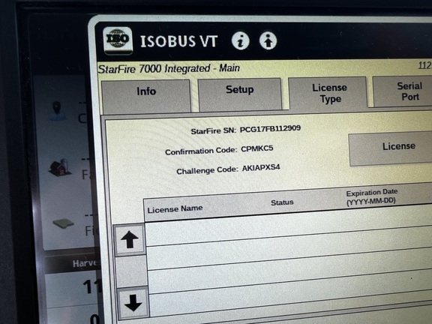432x324 pixels.
Task: Tap the License button
Action: 391,148
